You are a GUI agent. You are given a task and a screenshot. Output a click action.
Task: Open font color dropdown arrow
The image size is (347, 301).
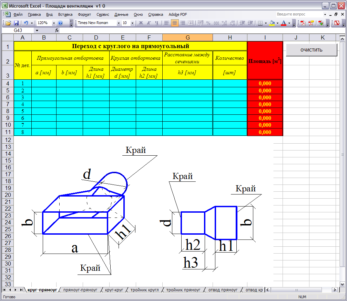(x=289, y=23)
